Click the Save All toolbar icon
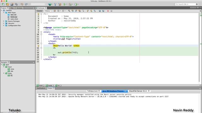 16,4
